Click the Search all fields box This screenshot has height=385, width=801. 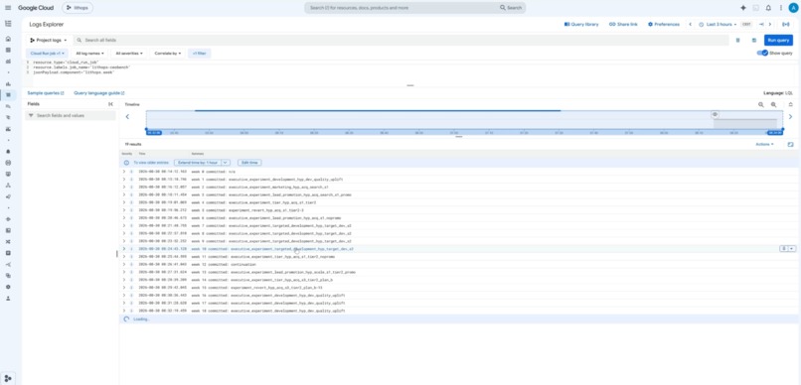point(401,40)
